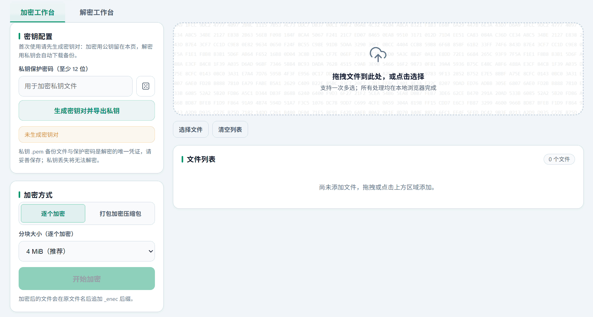Click the 密钥配置 heading
The image size is (593, 317).
tap(38, 37)
